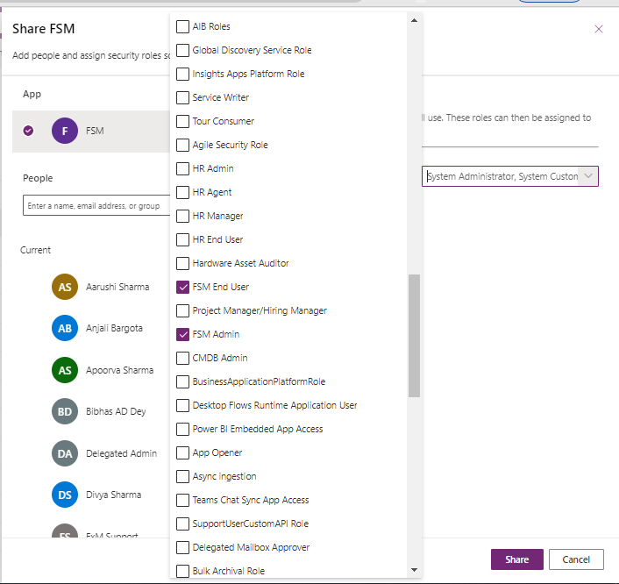The image size is (619, 584).
Task: Check the AIB Roles checkbox
Action: click(x=182, y=27)
